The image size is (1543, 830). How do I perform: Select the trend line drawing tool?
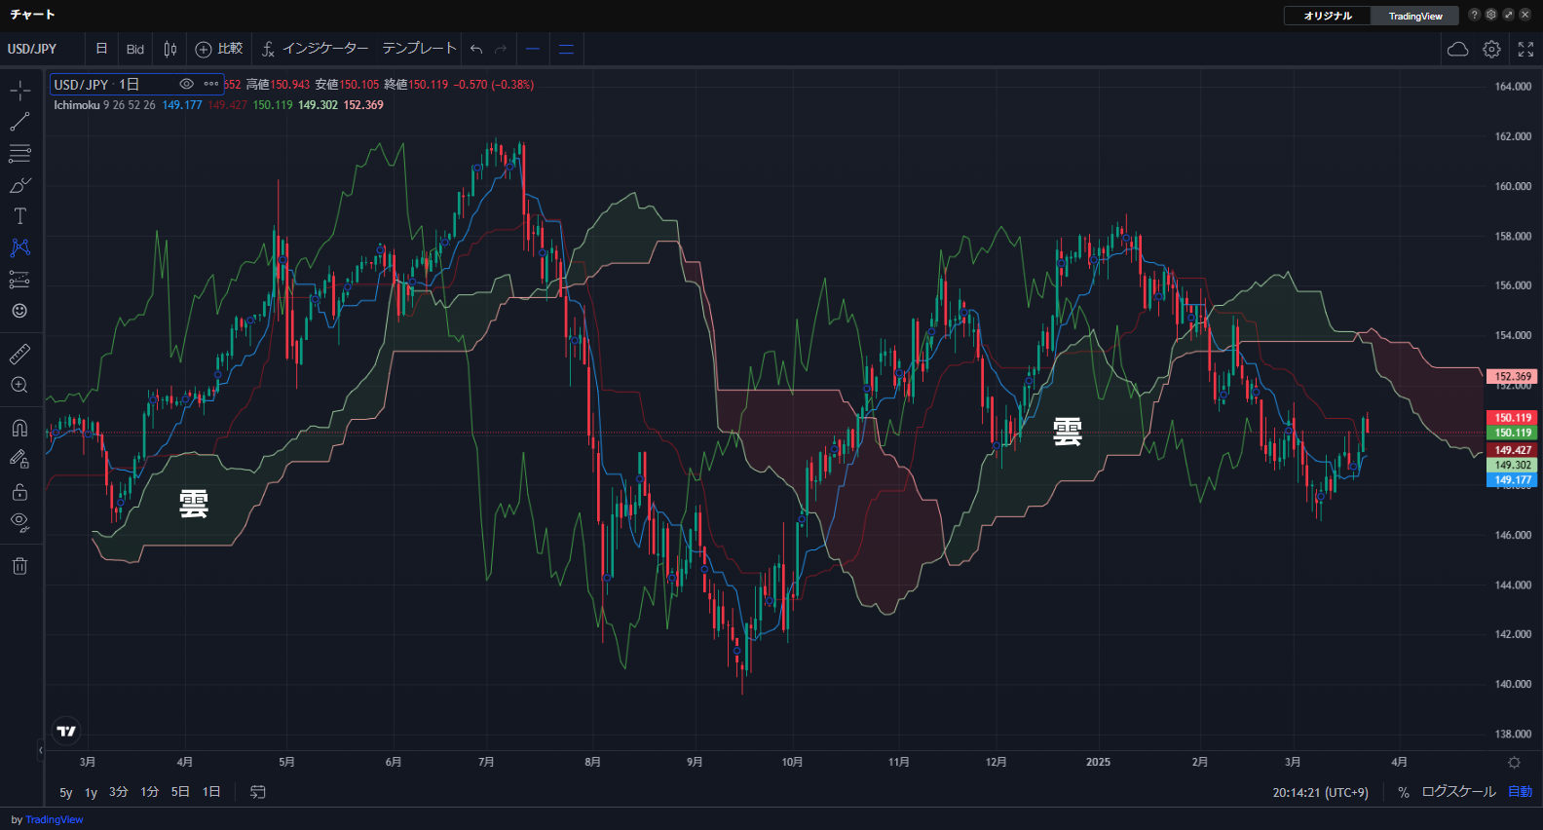click(19, 122)
